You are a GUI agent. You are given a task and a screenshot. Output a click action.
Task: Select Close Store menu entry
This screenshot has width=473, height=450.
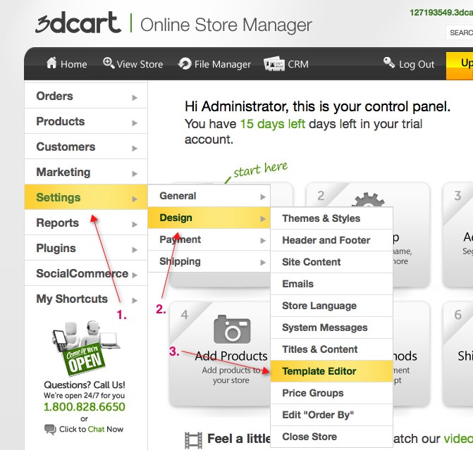(311, 437)
